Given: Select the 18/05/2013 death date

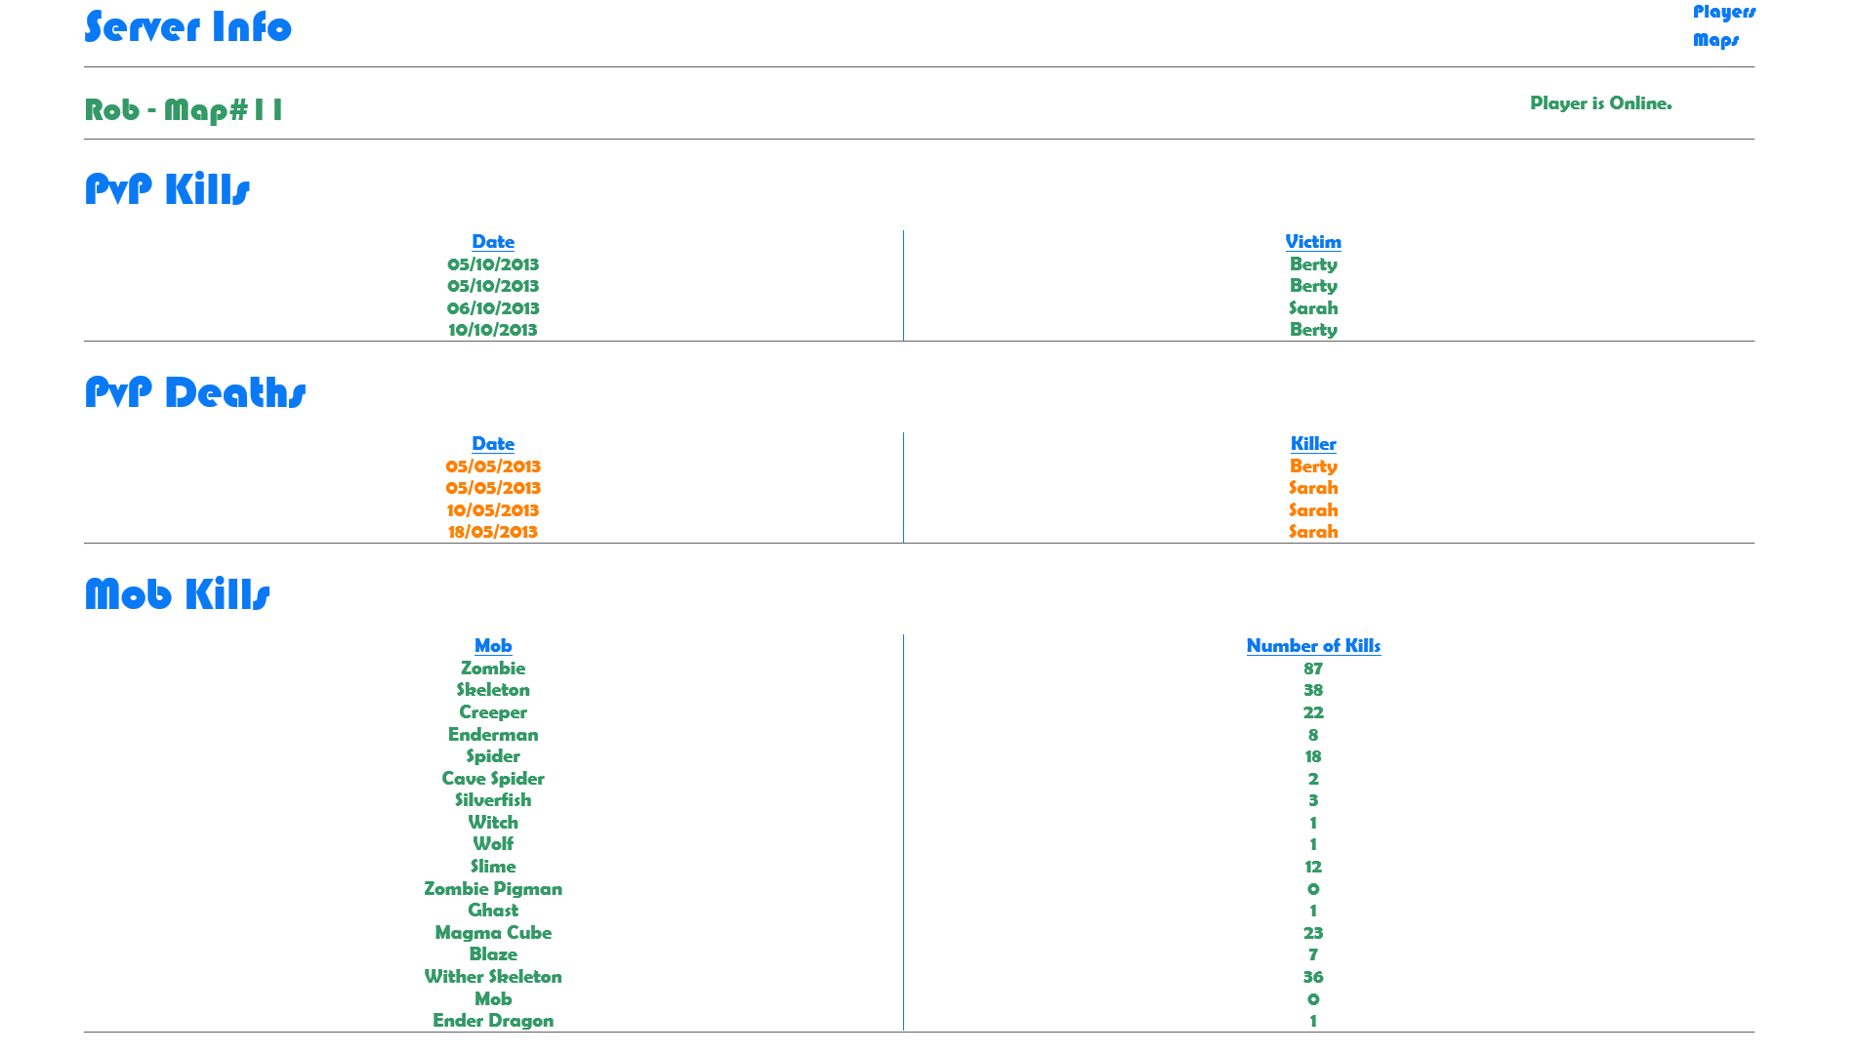Looking at the screenshot, I should tap(493, 532).
